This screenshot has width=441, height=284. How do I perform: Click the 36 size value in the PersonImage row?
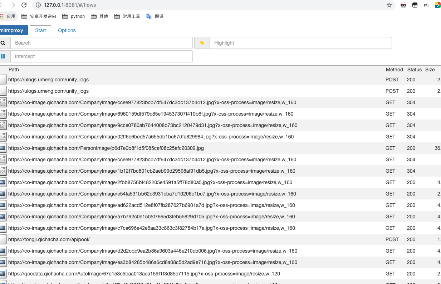click(x=437, y=148)
